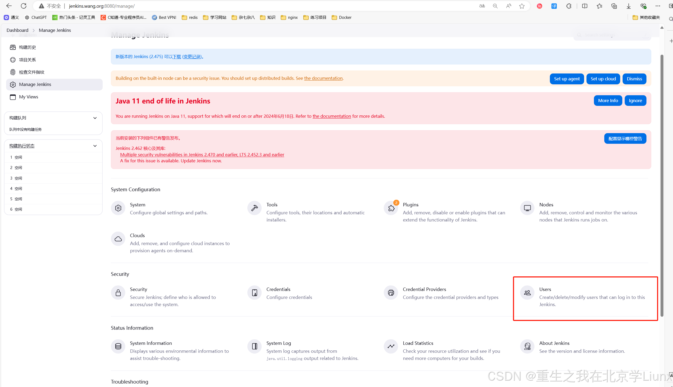
Task: Click the zoom magnifier in address bar
Action: (x=495, y=6)
